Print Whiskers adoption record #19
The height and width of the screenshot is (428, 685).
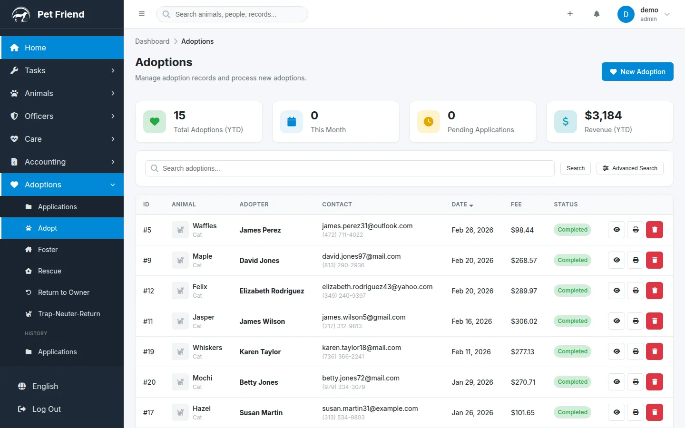click(636, 351)
